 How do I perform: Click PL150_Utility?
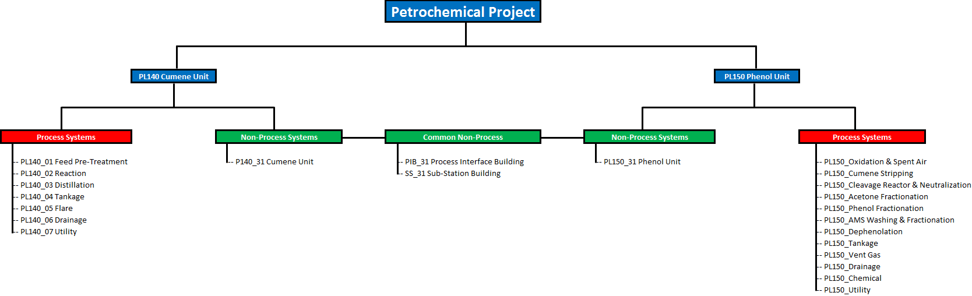(847, 290)
